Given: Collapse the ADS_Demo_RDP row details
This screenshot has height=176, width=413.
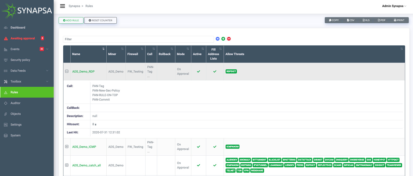Looking at the screenshot, I should (67, 71).
